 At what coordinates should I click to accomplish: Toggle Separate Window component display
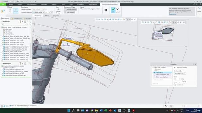(71, 9)
